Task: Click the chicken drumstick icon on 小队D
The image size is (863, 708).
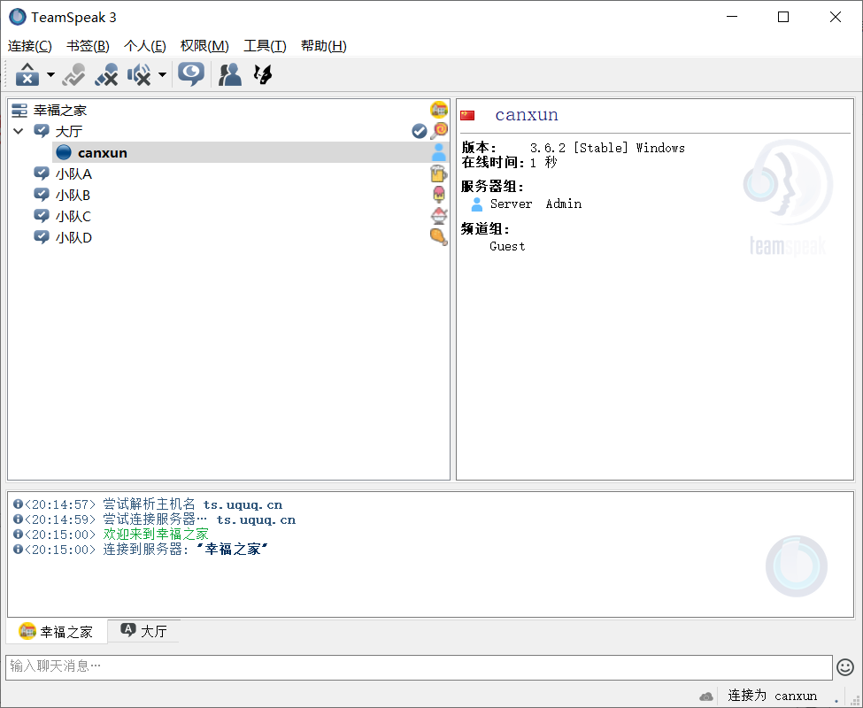Action: pyautogui.click(x=439, y=237)
